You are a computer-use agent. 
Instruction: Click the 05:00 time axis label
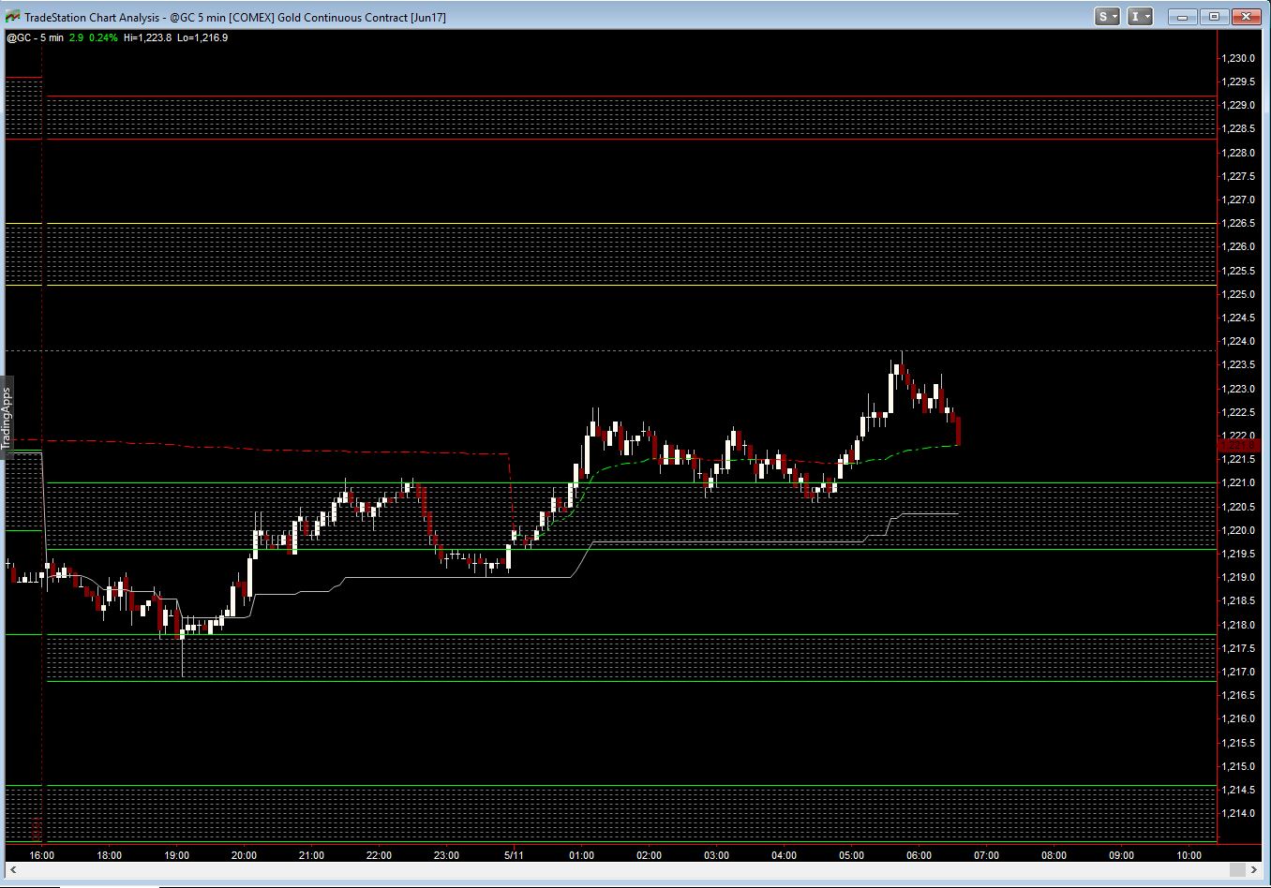852,855
